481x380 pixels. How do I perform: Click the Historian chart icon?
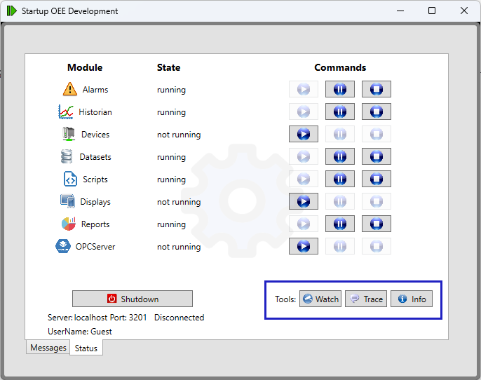66,111
